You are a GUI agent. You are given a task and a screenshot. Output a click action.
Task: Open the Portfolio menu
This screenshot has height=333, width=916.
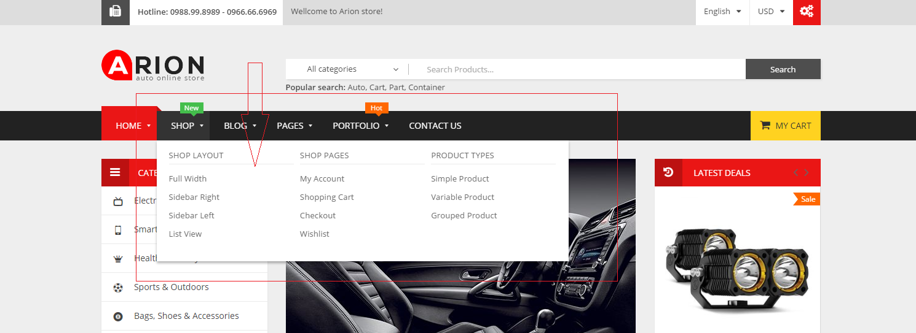pos(360,126)
